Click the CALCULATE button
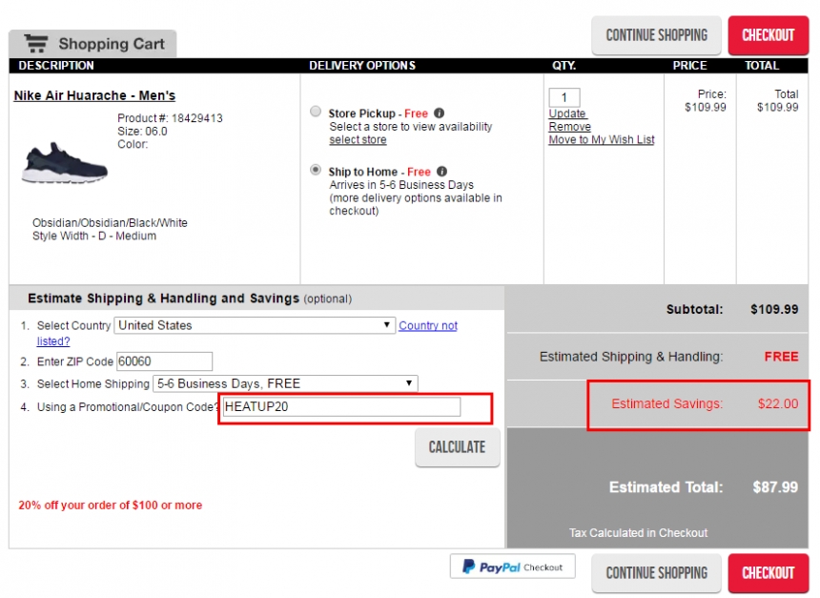Viewport: 820px width, 598px height. tap(457, 447)
